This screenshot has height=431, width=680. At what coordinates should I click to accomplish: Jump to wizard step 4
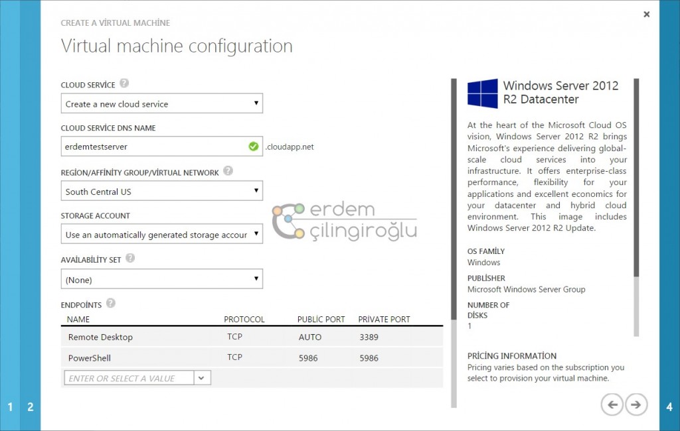click(x=669, y=406)
